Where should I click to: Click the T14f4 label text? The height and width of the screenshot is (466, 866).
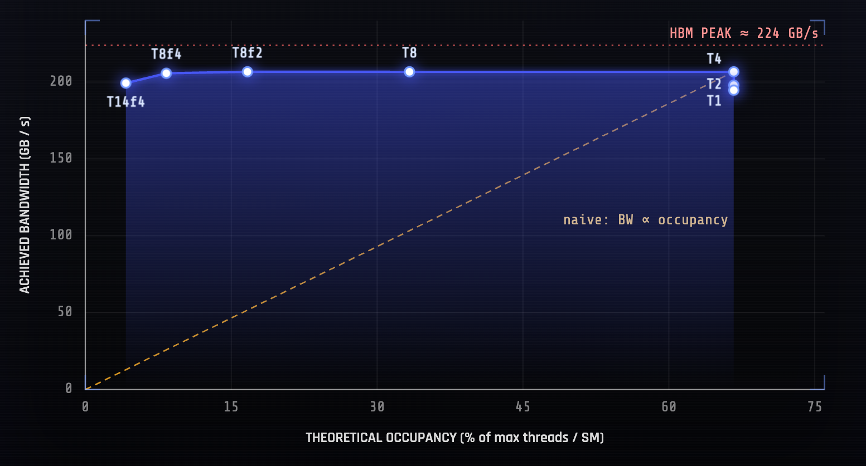[125, 102]
